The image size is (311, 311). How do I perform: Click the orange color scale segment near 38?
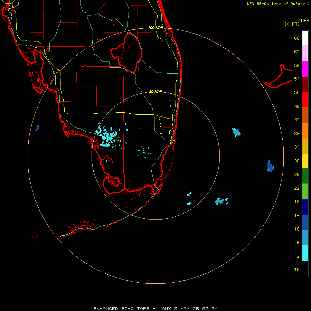[x=305, y=131]
